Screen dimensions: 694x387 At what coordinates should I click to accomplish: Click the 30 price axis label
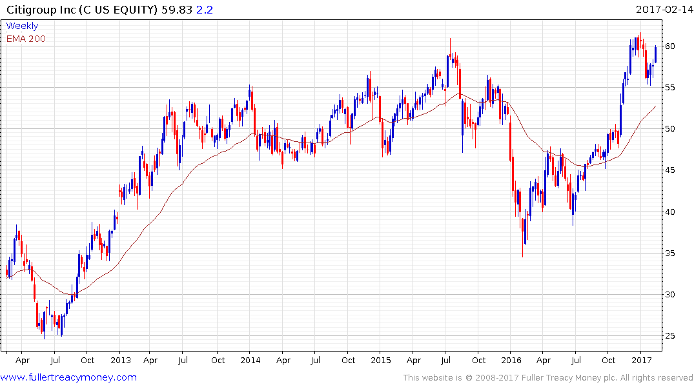pos(669,295)
